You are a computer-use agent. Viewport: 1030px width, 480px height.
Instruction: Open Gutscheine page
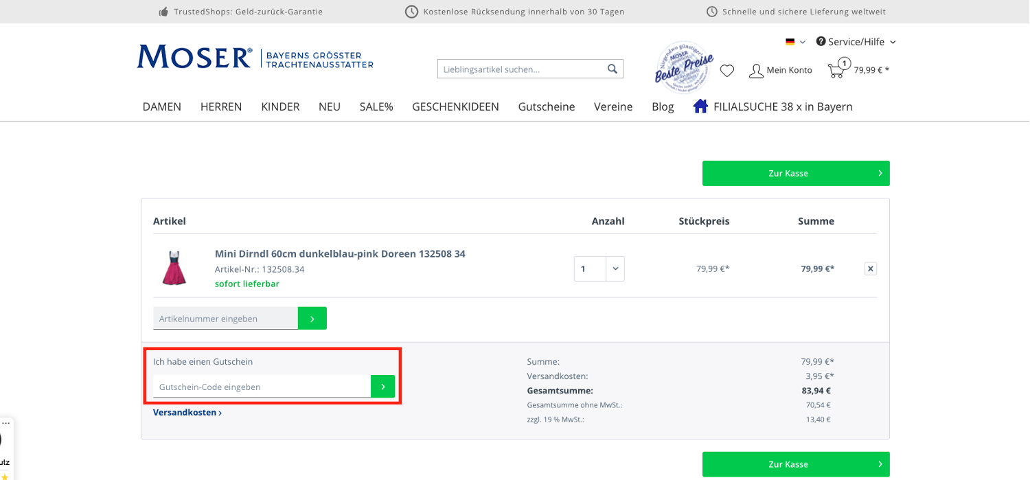(x=547, y=106)
